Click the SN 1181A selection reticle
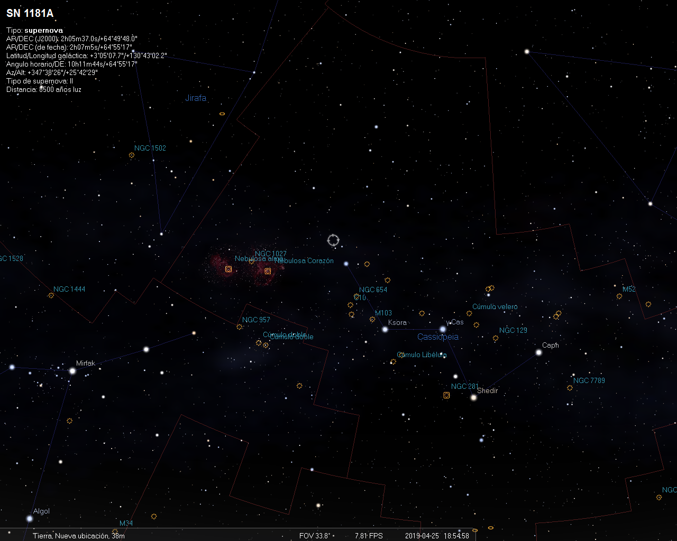 (333, 240)
